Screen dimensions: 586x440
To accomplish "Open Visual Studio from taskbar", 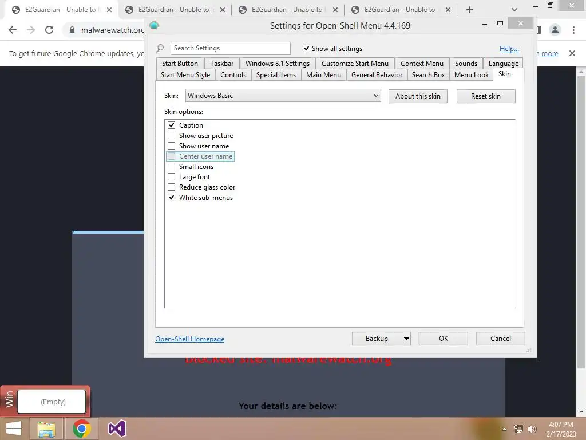I will coord(117,429).
